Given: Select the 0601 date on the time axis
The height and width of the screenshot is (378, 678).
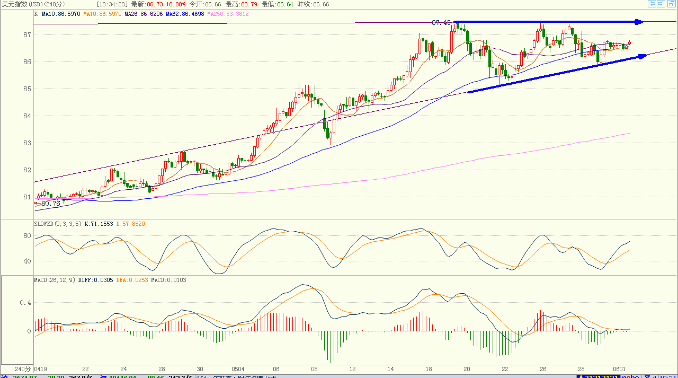Looking at the screenshot, I should (x=619, y=368).
